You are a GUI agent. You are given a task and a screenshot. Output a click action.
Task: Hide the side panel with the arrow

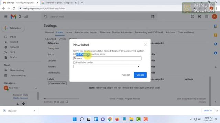(216, 102)
